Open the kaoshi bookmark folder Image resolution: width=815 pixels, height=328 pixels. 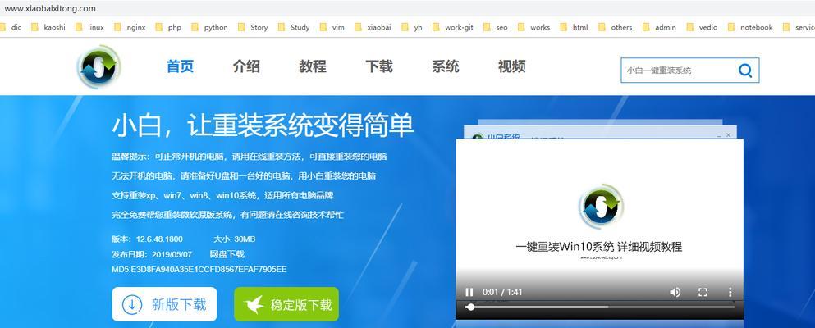[x=48, y=27]
